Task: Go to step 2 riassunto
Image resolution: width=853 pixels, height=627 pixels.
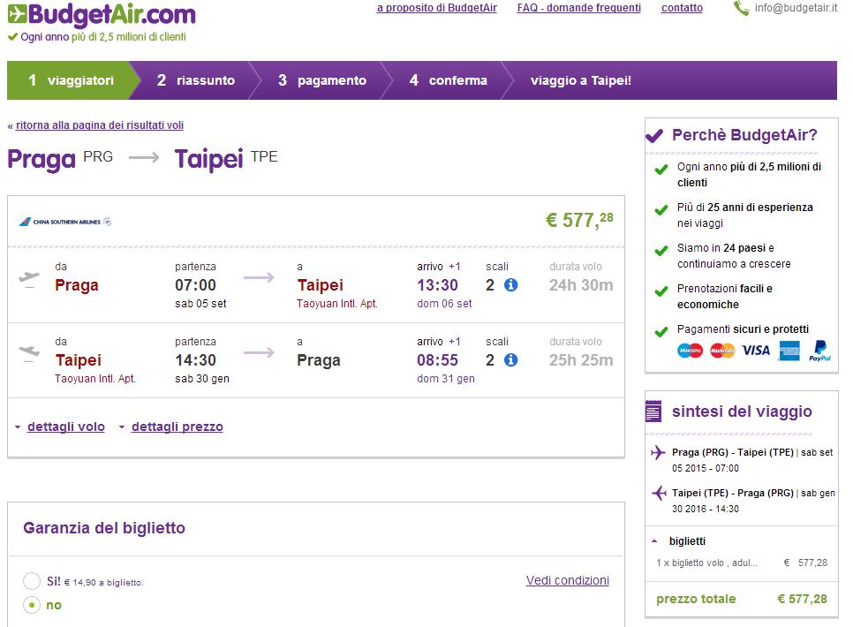Action: click(x=196, y=80)
